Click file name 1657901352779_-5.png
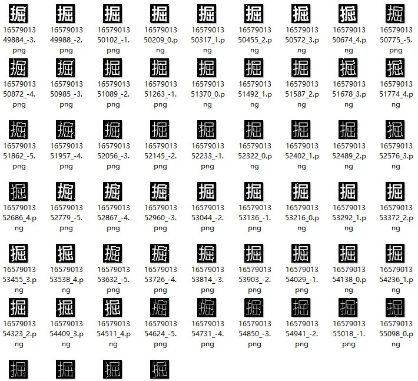 click(x=67, y=218)
